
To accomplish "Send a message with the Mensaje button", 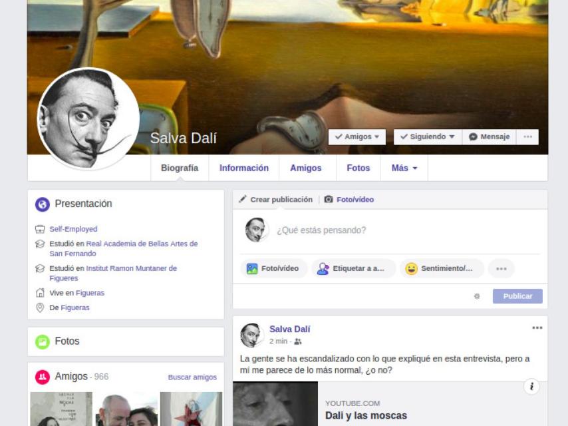I will [489, 136].
